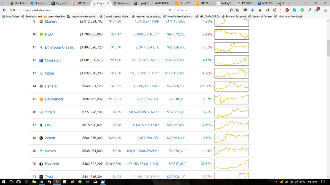
Task: Show the site identity info icon
Action: coord(10,10)
